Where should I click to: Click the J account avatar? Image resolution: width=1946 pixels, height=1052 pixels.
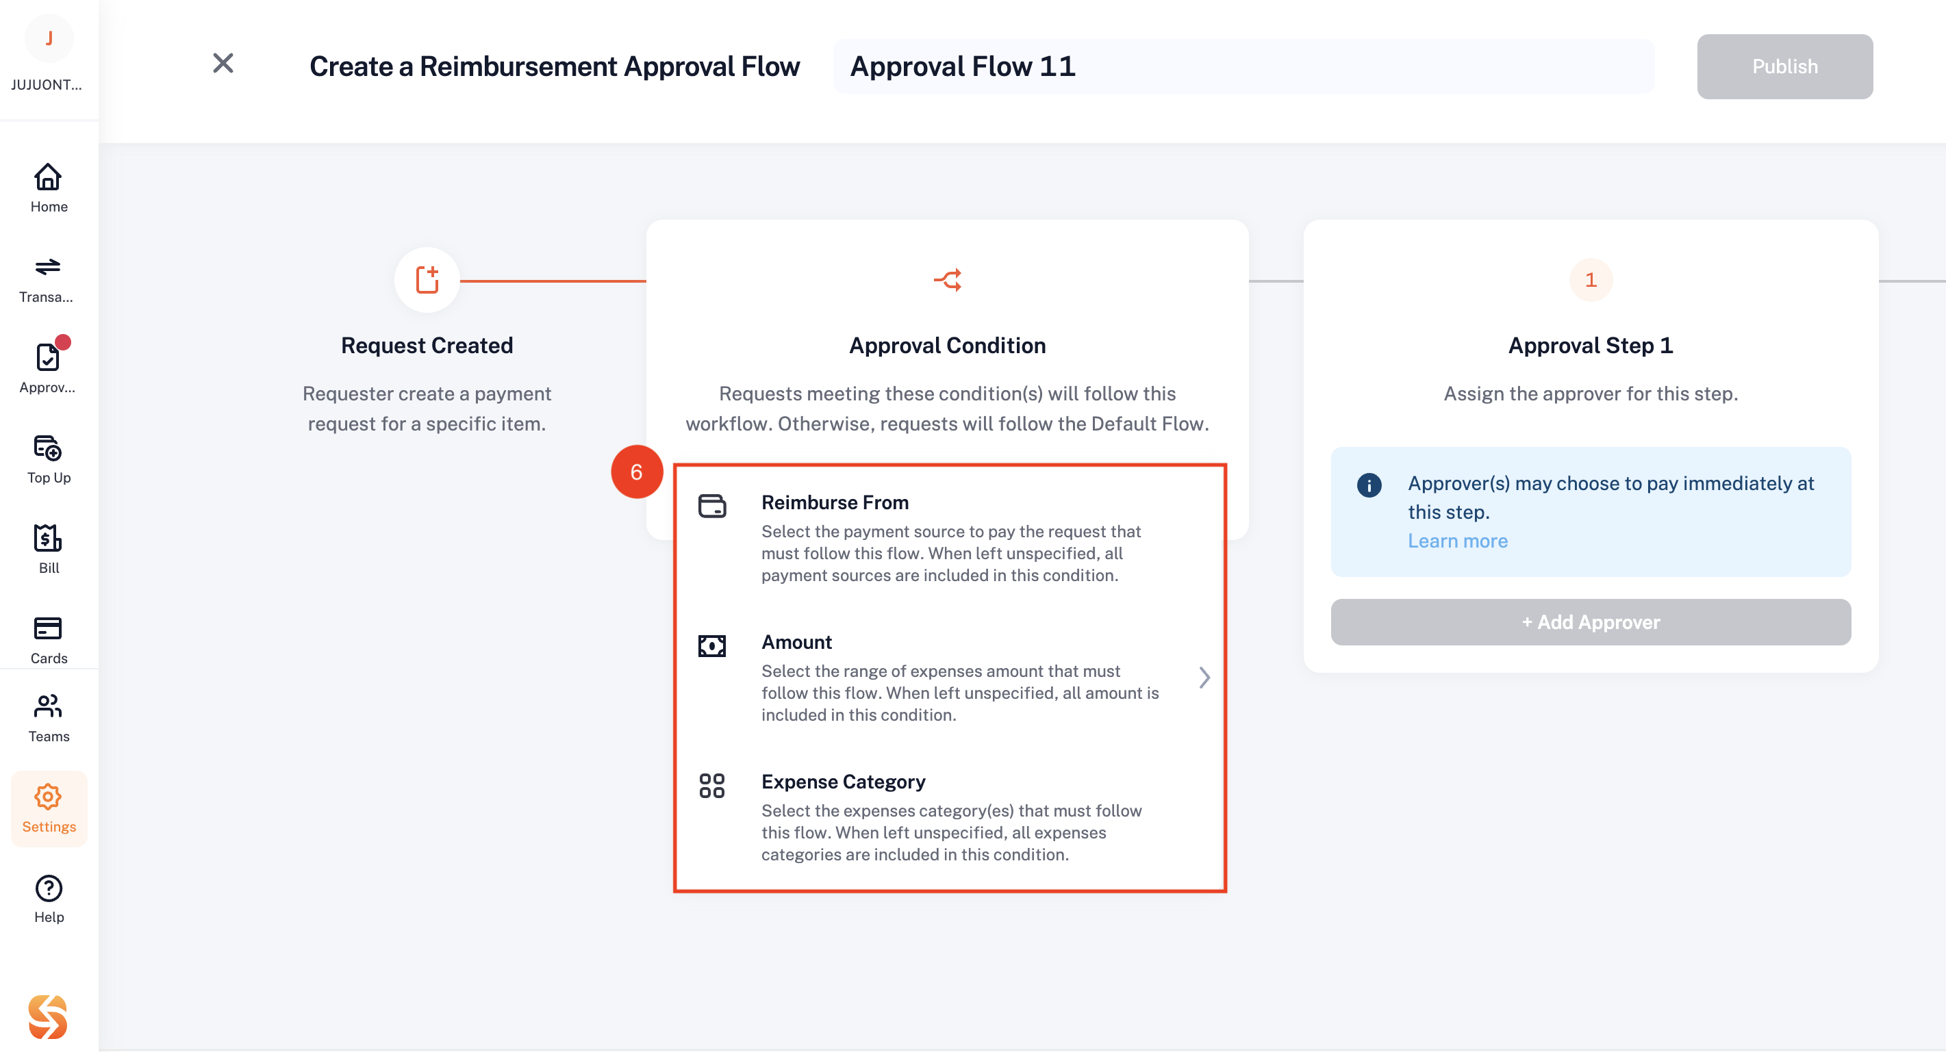pos(49,38)
